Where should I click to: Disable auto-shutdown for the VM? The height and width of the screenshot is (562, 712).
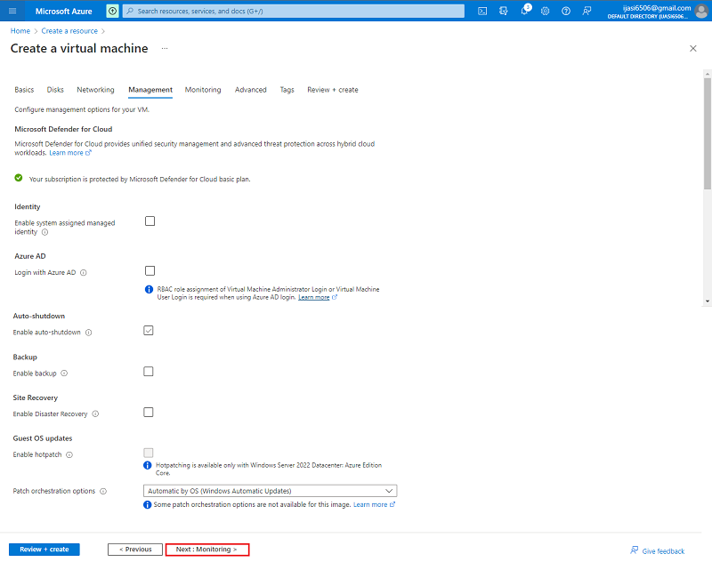(148, 330)
